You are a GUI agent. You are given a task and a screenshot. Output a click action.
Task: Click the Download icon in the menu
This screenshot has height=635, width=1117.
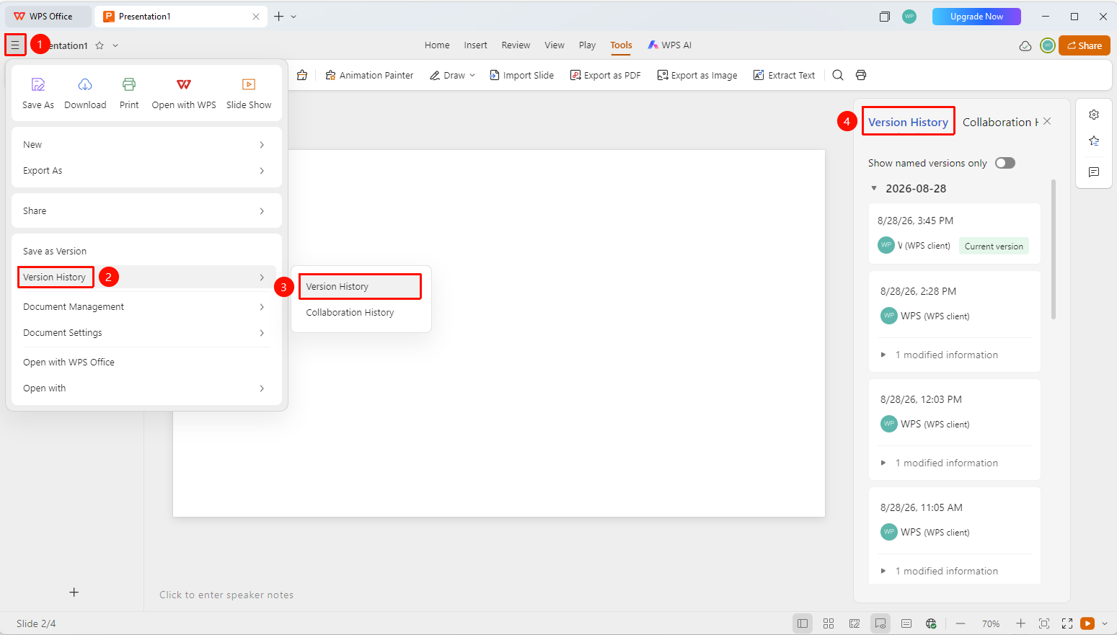pos(85,84)
